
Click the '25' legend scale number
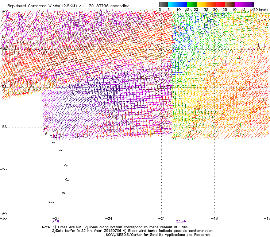tap(206, 10)
